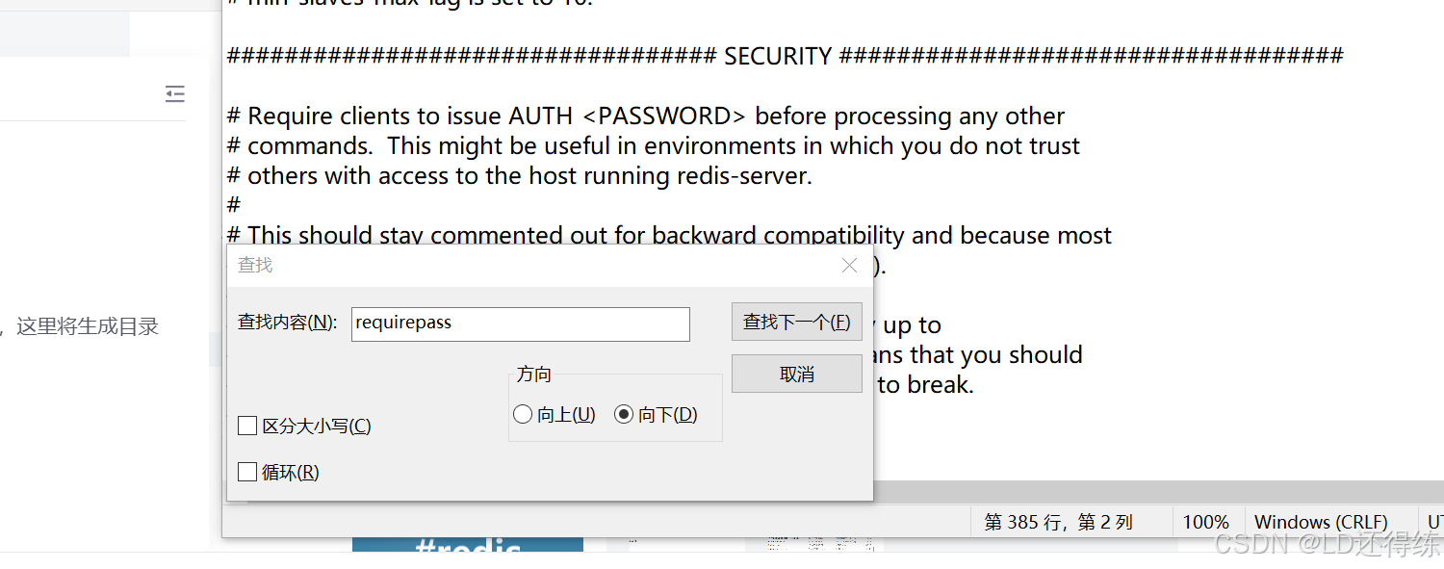Viewport: 1444px width, 569px height.
Task: Click the 这里将生成目录 outline placeholder text
Action: tap(87, 325)
